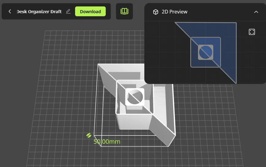Edit the 50.00mm dimension label
266x167 pixels.
click(x=107, y=142)
